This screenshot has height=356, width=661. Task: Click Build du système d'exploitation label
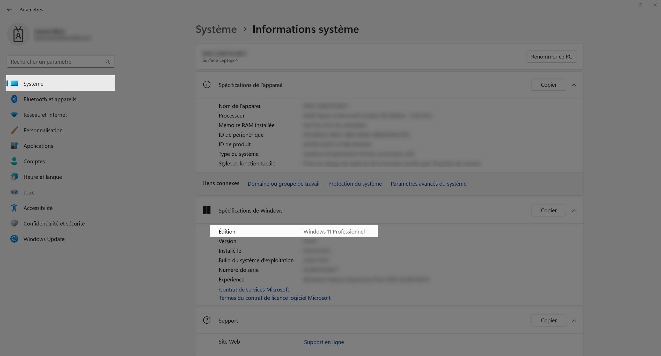(256, 260)
